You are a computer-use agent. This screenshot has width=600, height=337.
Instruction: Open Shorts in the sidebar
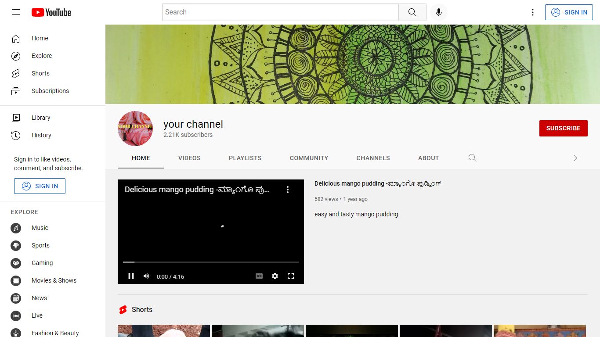click(x=53, y=73)
